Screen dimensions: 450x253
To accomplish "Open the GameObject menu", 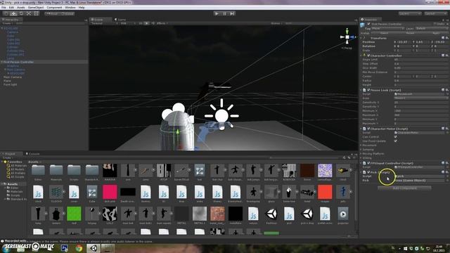I will tap(36, 8).
